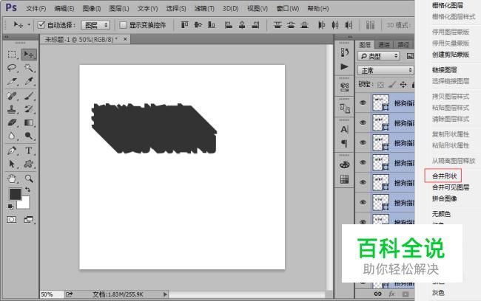The width and height of the screenshot is (481, 301).
Task: Select the Lasso tool
Action: 12,68
